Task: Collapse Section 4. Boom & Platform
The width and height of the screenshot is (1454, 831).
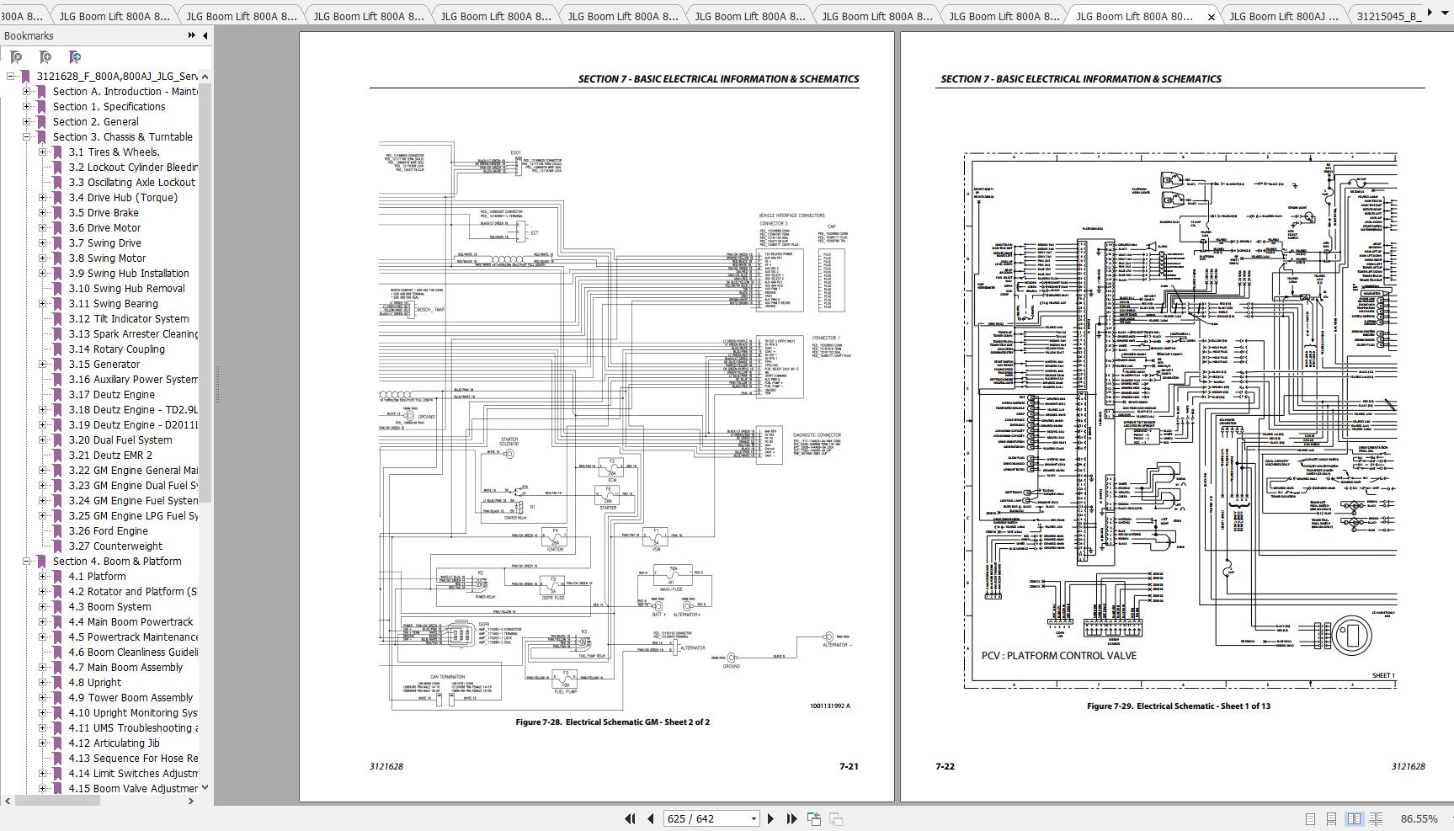Action: click(x=26, y=562)
